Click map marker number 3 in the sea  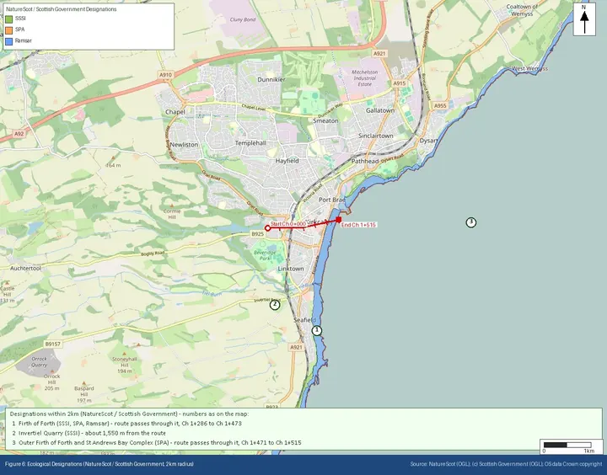click(x=470, y=222)
